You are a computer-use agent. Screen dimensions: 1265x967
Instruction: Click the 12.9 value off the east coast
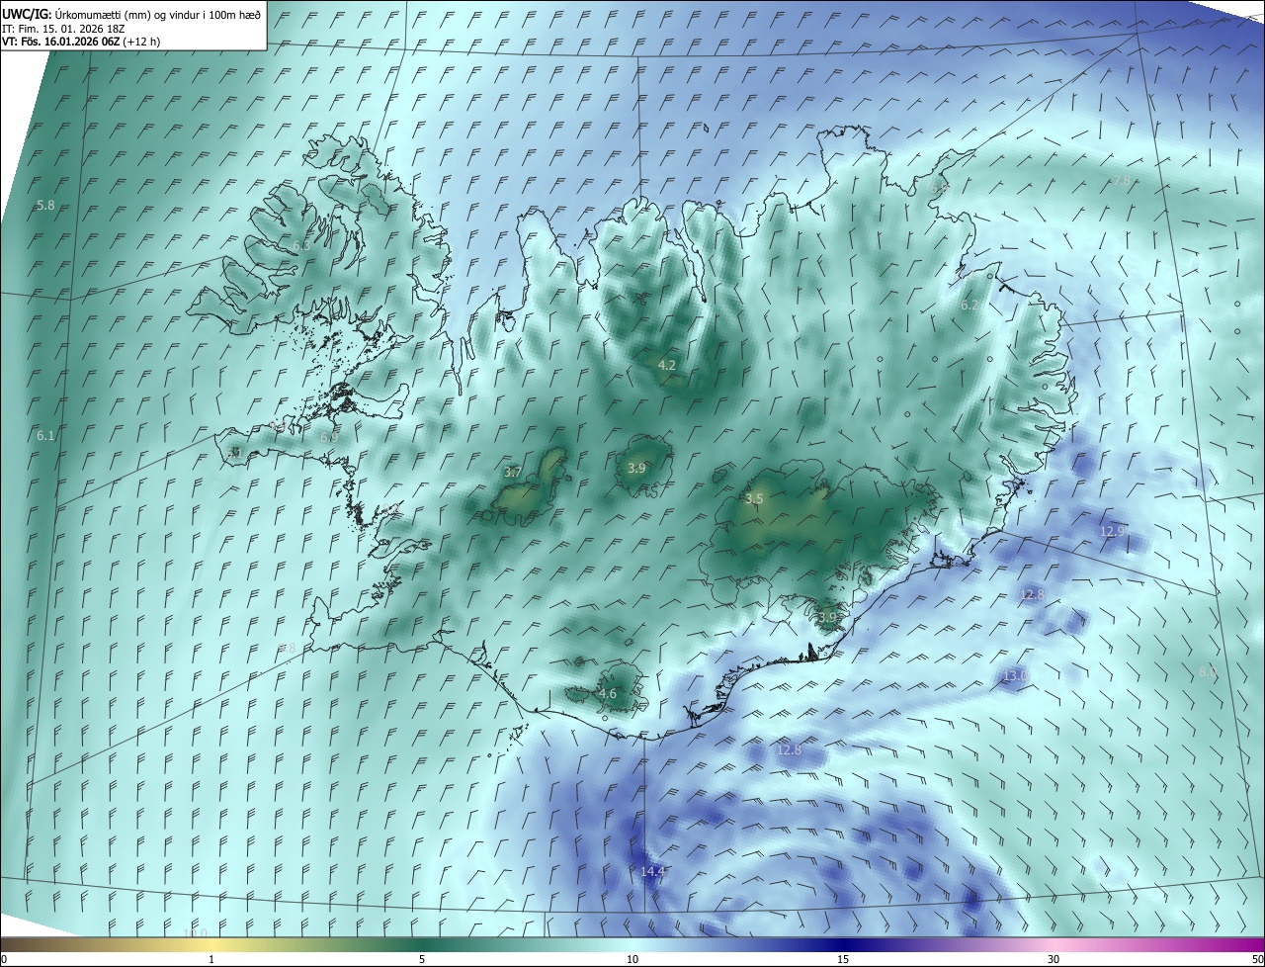click(x=1113, y=531)
